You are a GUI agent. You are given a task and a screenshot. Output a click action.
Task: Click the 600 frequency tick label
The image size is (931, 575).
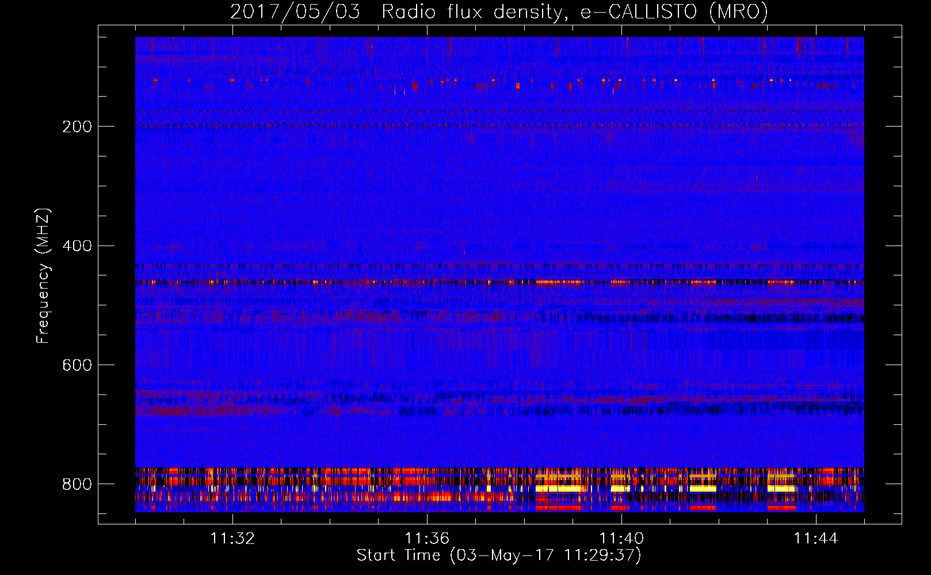coord(77,365)
